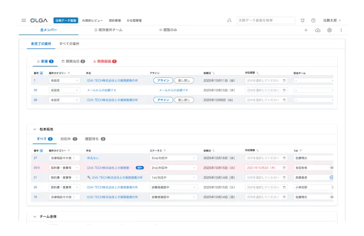Click the plus add icon
The height and width of the screenshot is (236, 364).
click(x=306, y=30)
